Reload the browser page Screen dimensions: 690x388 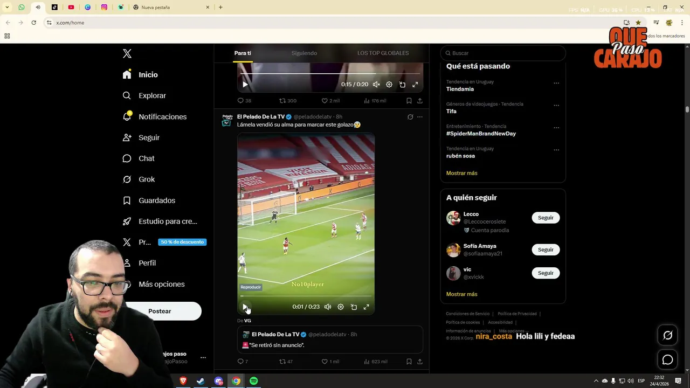(x=33, y=23)
